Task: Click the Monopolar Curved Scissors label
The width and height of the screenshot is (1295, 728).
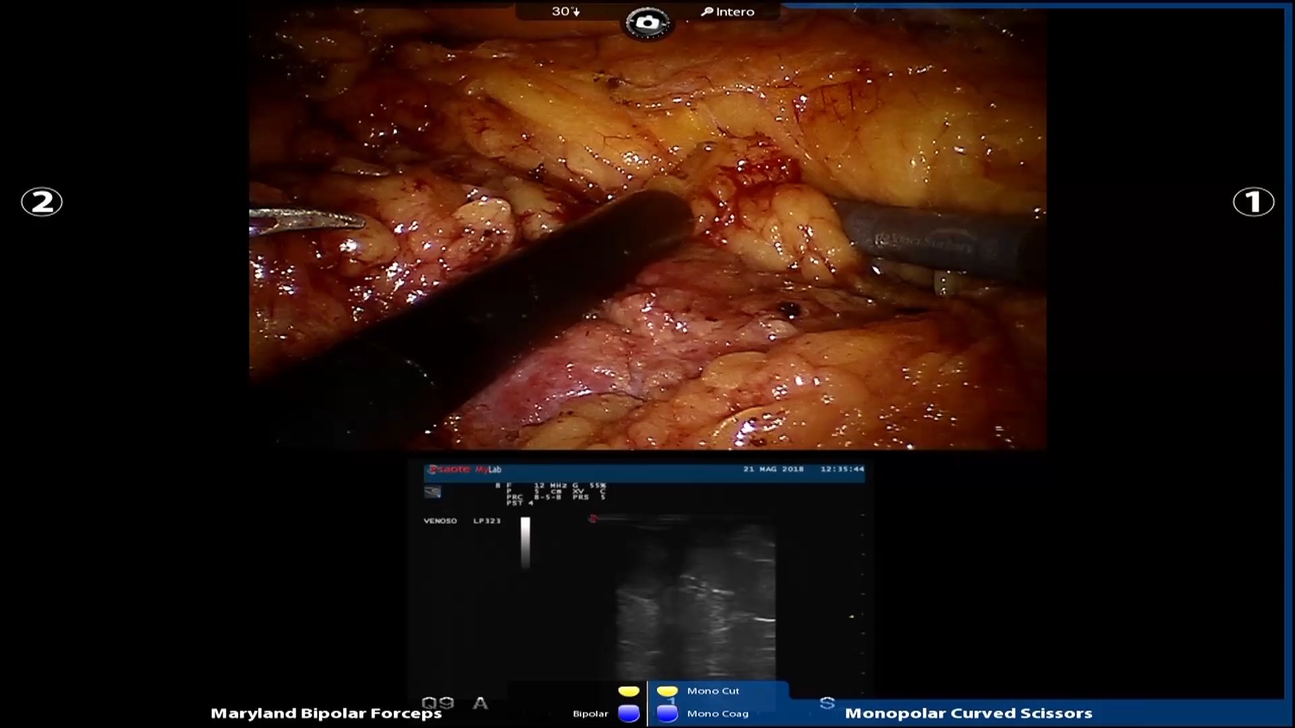Action: click(969, 713)
